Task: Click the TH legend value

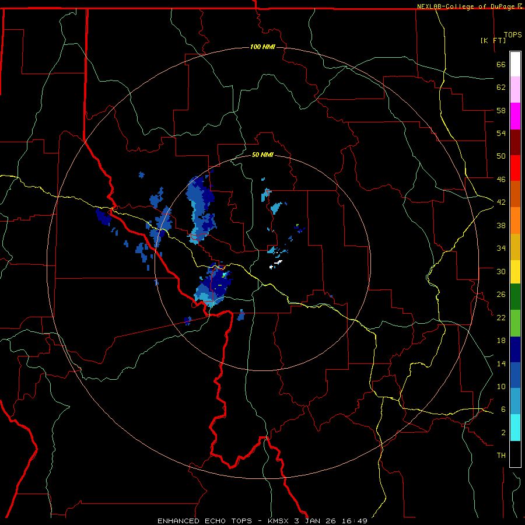Action: 501,456
